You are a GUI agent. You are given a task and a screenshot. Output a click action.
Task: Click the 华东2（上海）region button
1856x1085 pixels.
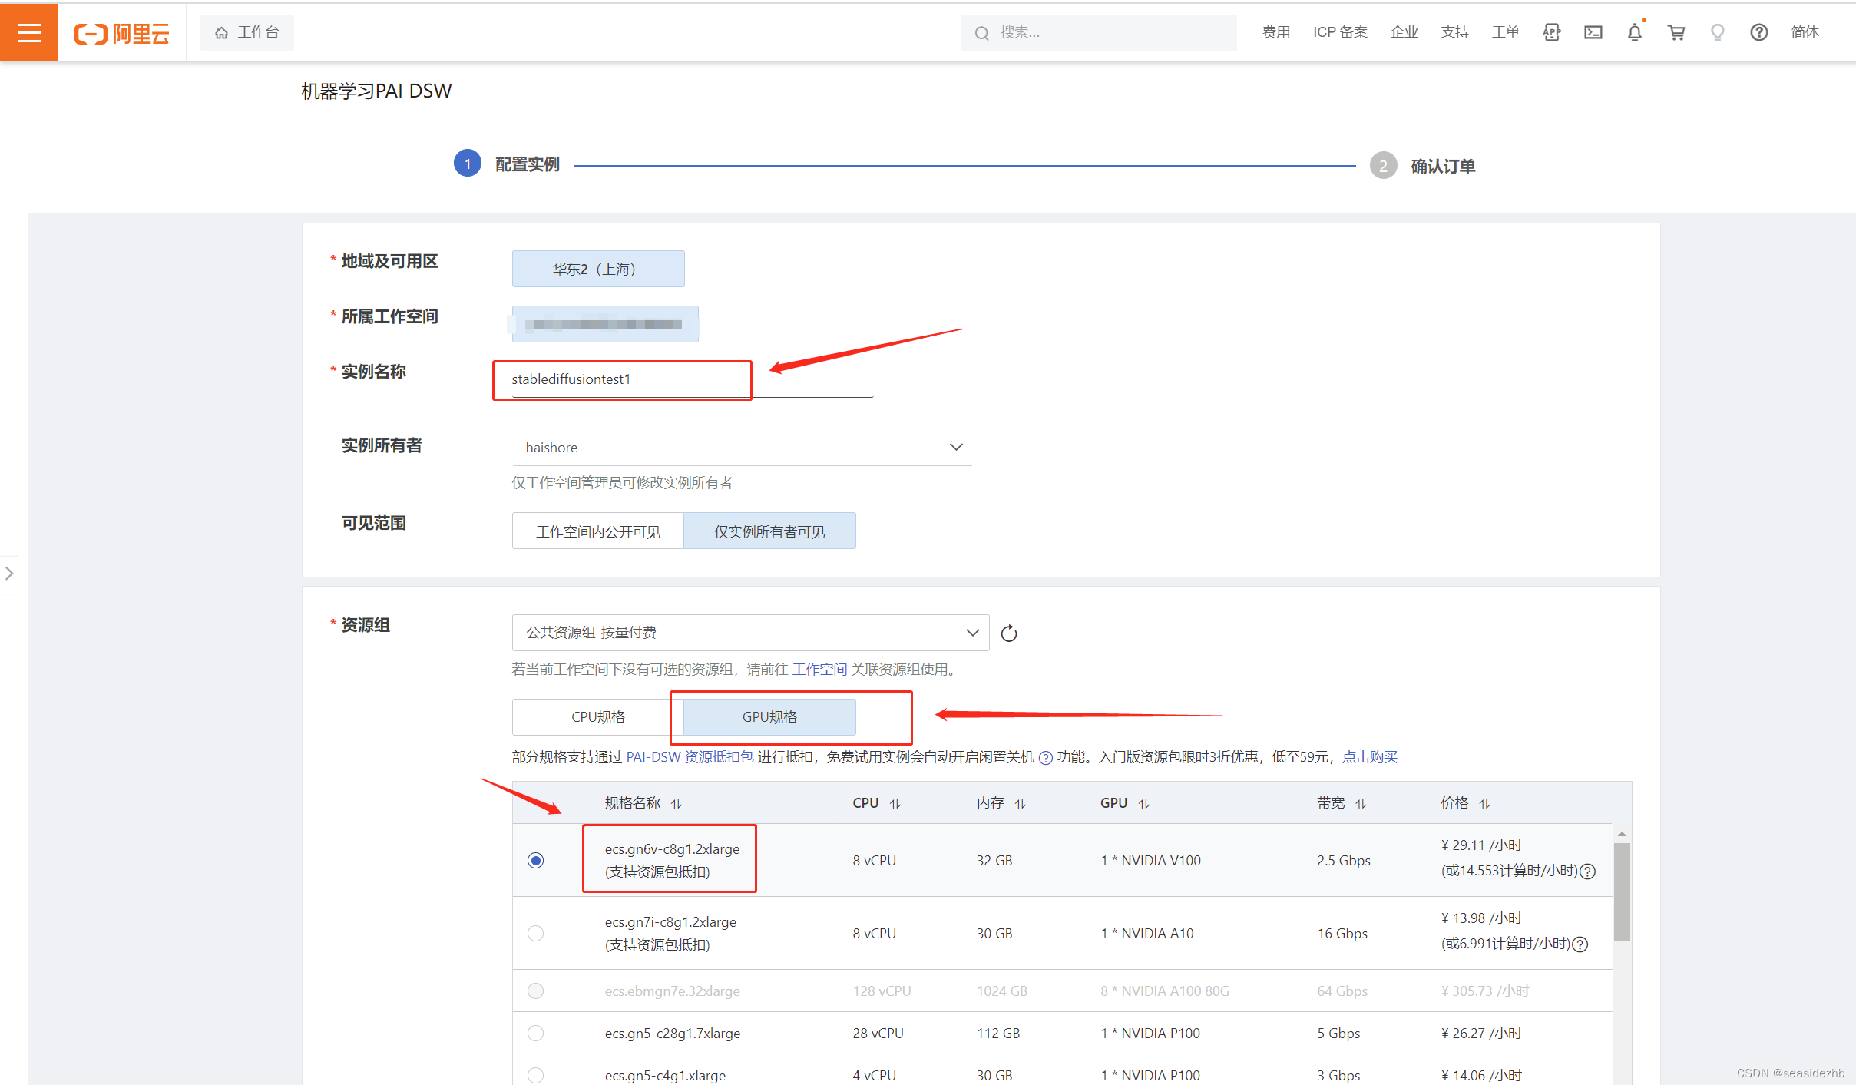coord(597,268)
